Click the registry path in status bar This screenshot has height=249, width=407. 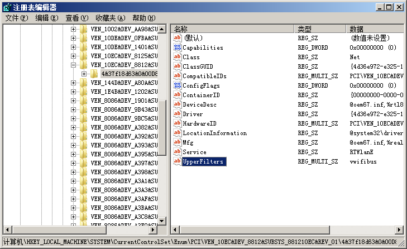point(200,242)
